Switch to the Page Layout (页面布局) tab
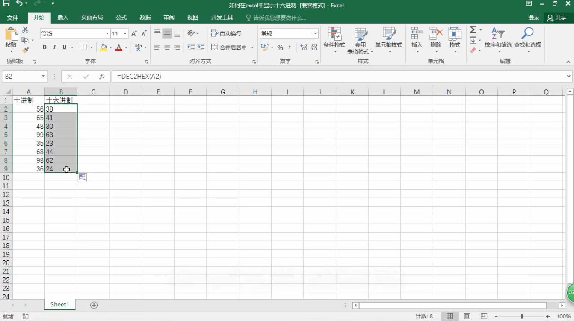Image resolution: width=574 pixels, height=321 pixels. (x=92, y=18)
